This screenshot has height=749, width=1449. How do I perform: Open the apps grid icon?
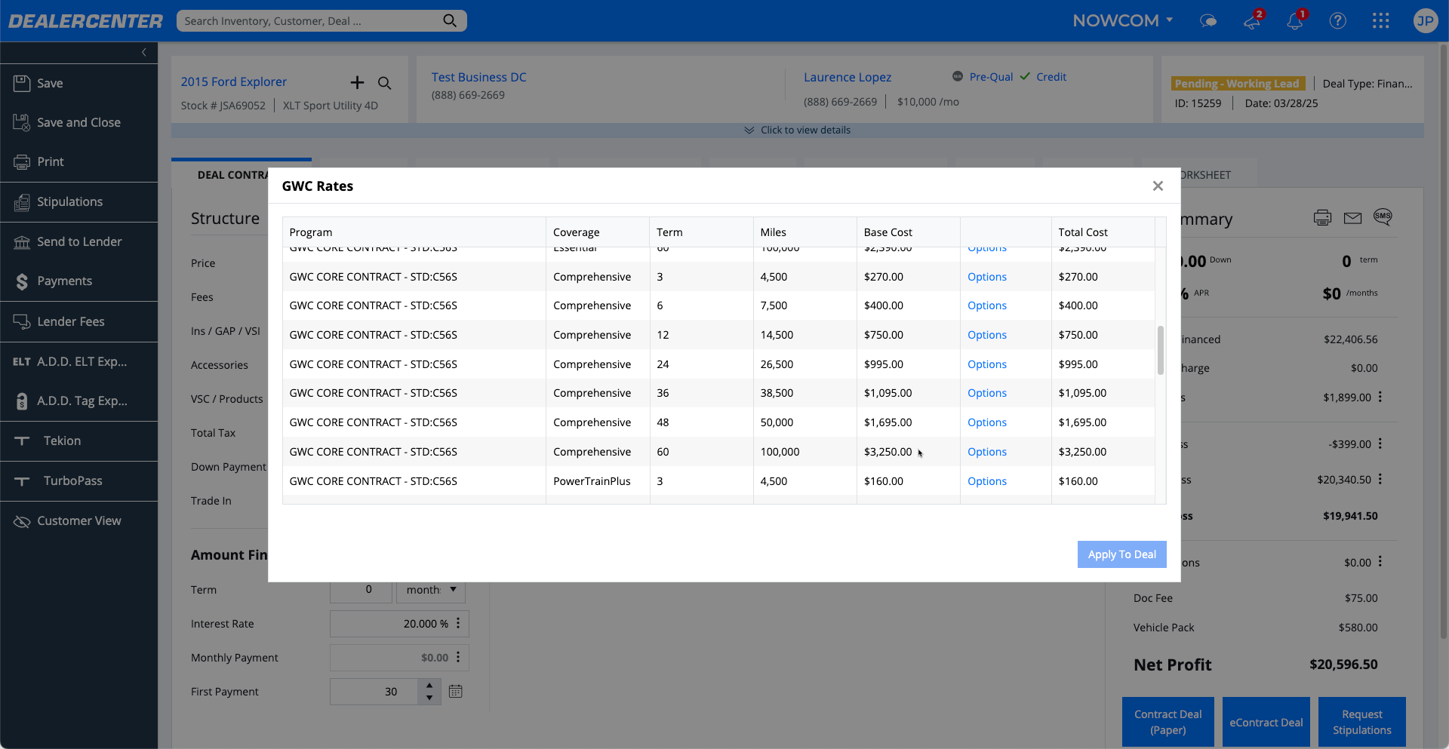tap(1380, 20)
